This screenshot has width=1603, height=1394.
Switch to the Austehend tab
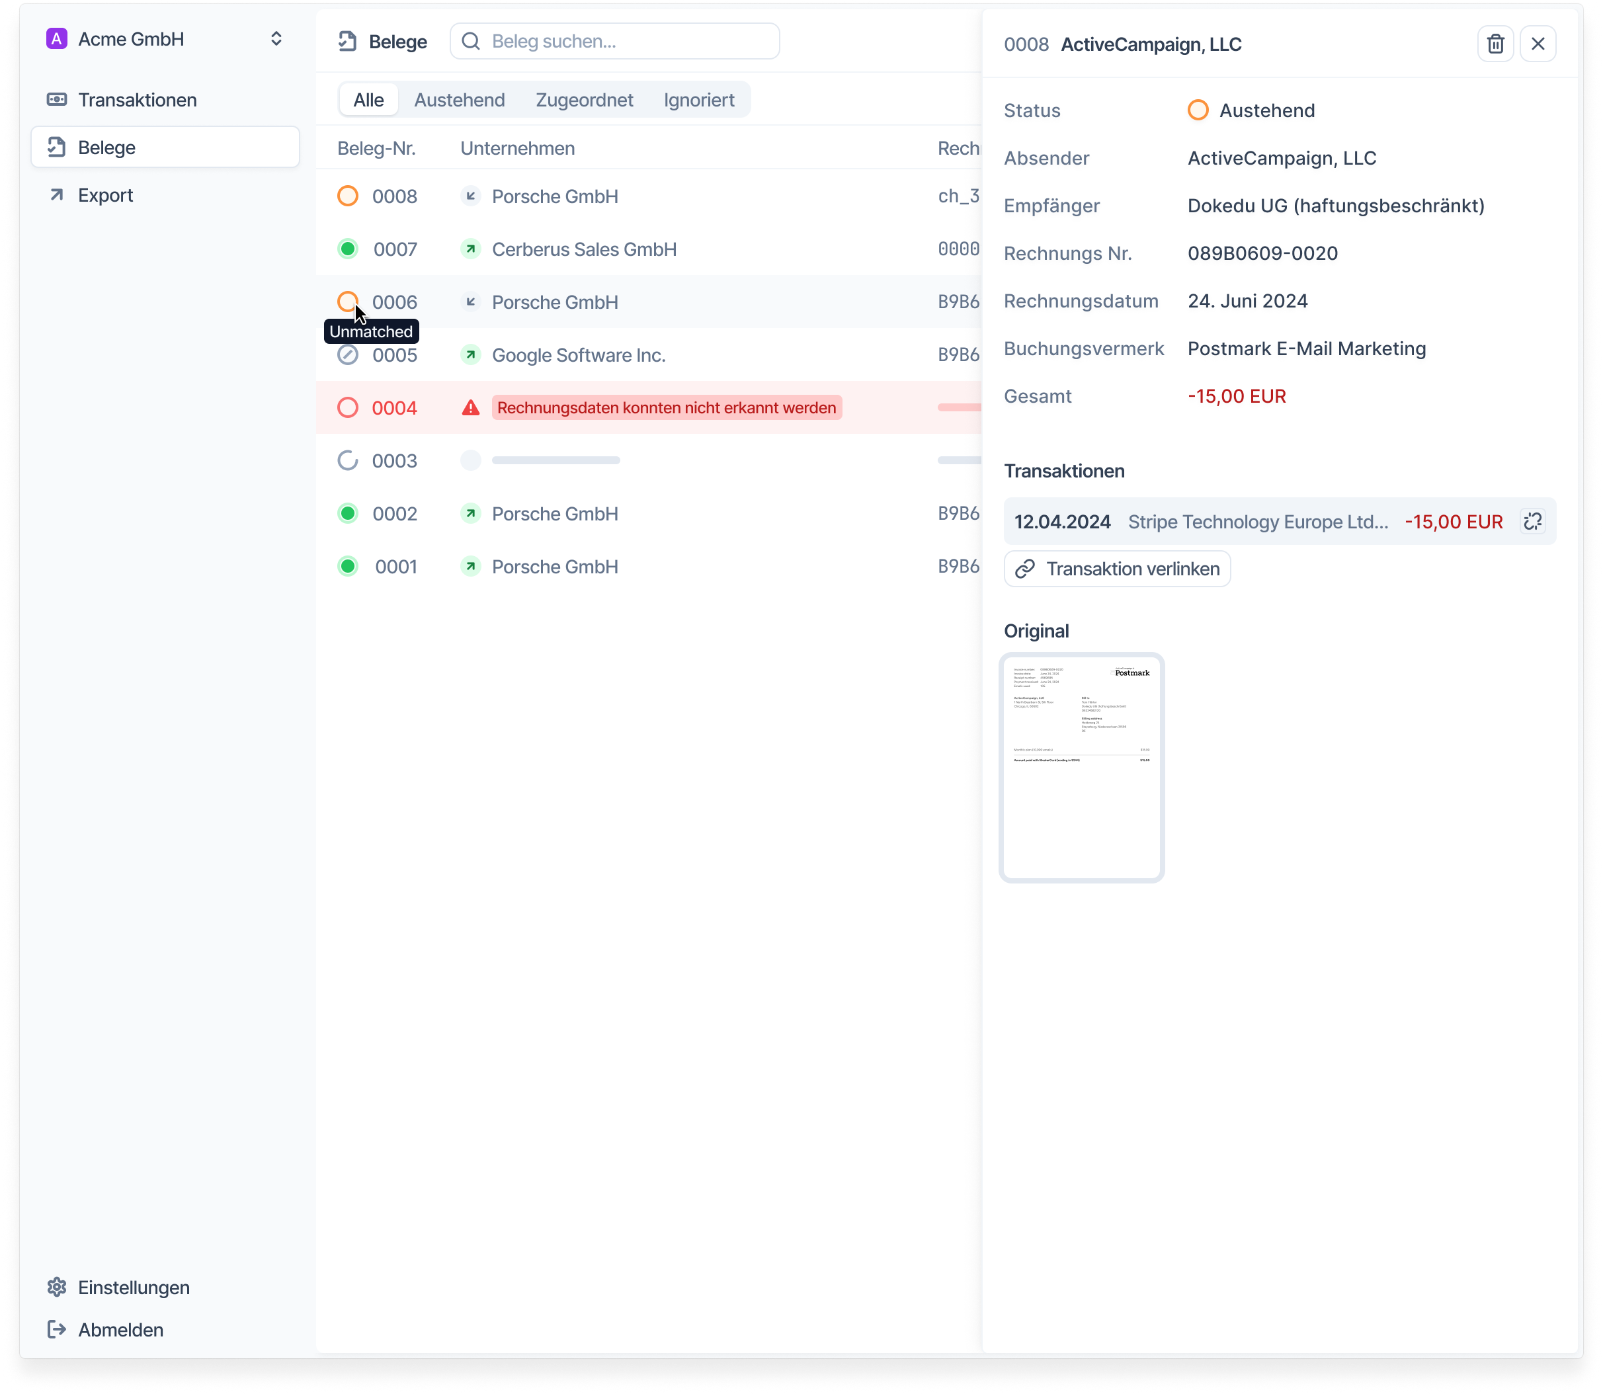[x=460, y=99]
